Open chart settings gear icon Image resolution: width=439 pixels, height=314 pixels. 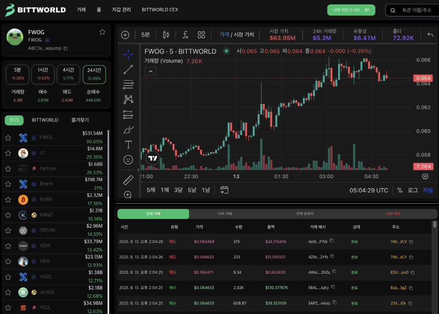[425, 176]
